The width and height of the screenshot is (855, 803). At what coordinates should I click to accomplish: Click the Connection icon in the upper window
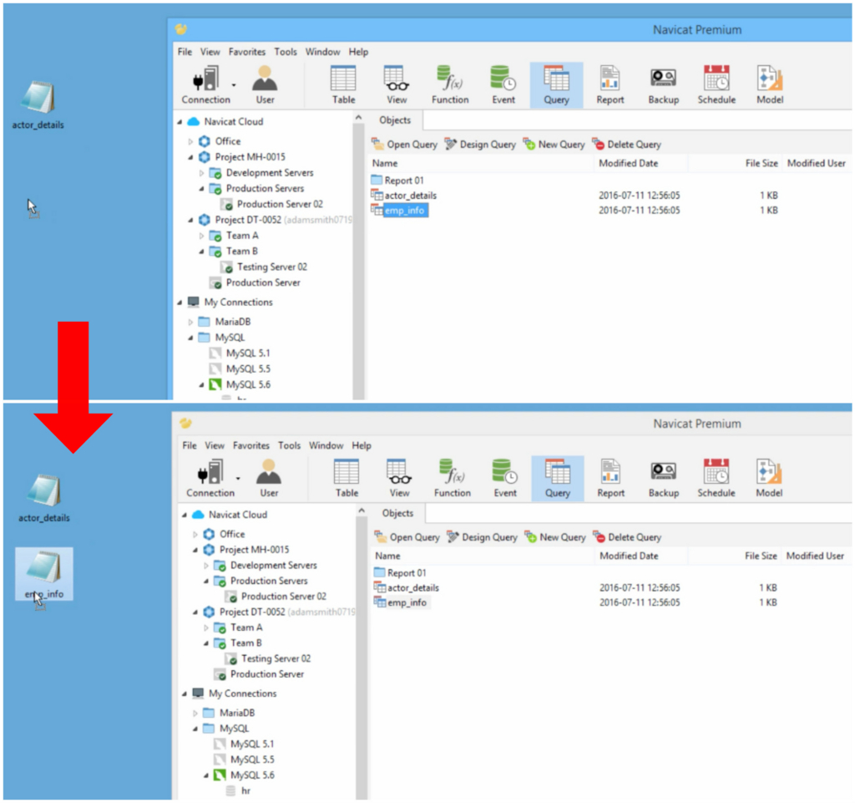[205, 84]
